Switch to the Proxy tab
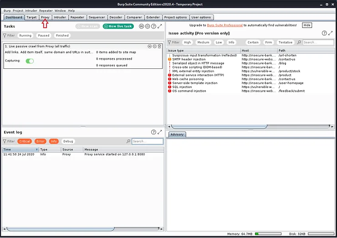337x238 pixels. (x=45, y=17)
